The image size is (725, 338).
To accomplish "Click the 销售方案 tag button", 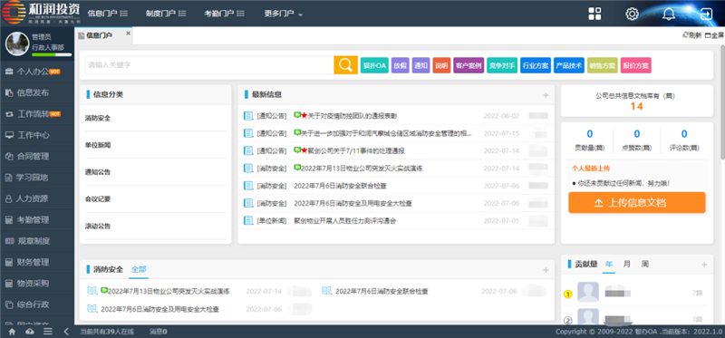I will [x=603, y=65].
